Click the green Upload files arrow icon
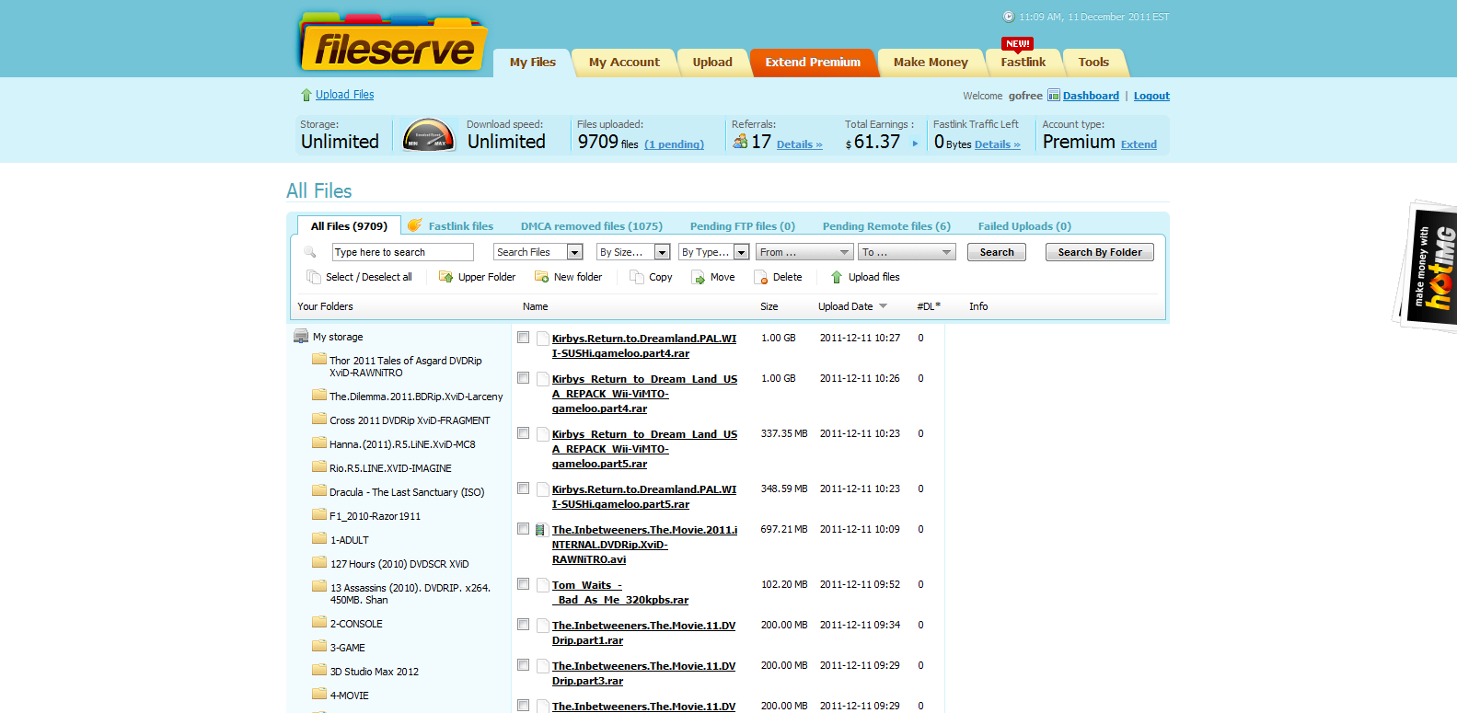The image size is (1457, 713). click(837, 277)
